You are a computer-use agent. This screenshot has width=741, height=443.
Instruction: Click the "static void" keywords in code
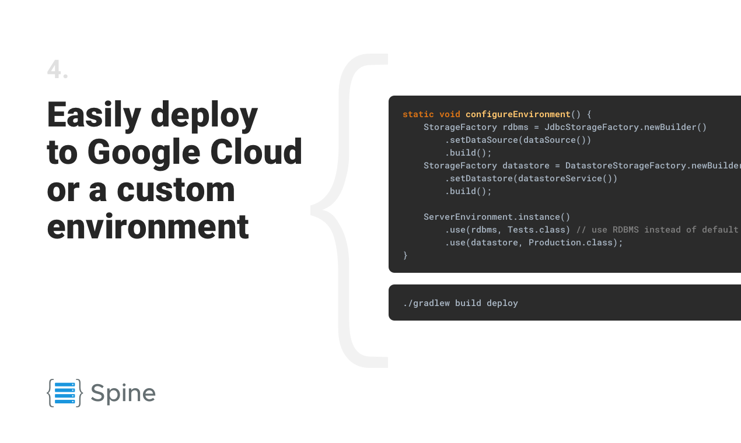pos(431,114)
